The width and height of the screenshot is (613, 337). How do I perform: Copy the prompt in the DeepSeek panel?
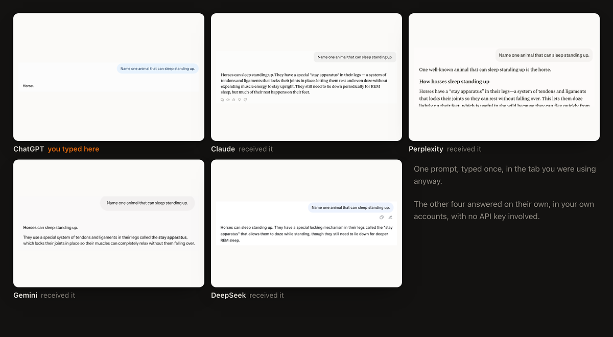(x=382, y=217)
